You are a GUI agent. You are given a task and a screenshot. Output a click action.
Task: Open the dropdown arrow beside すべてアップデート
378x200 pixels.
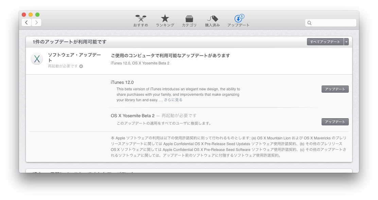coord(346,42)
